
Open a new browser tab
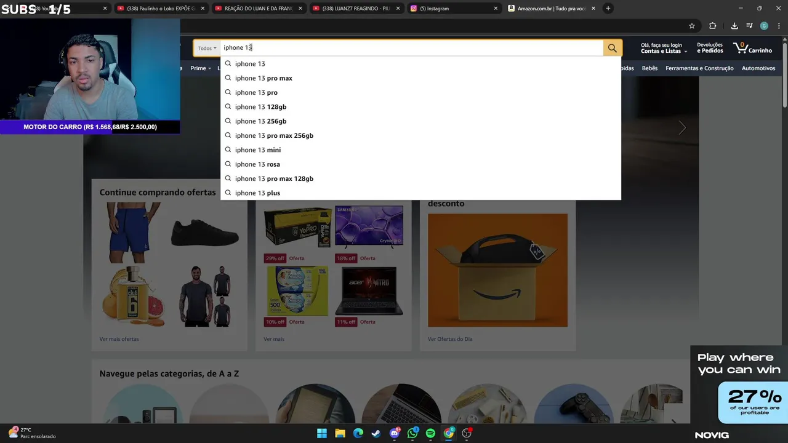click(x=608, y=8)
